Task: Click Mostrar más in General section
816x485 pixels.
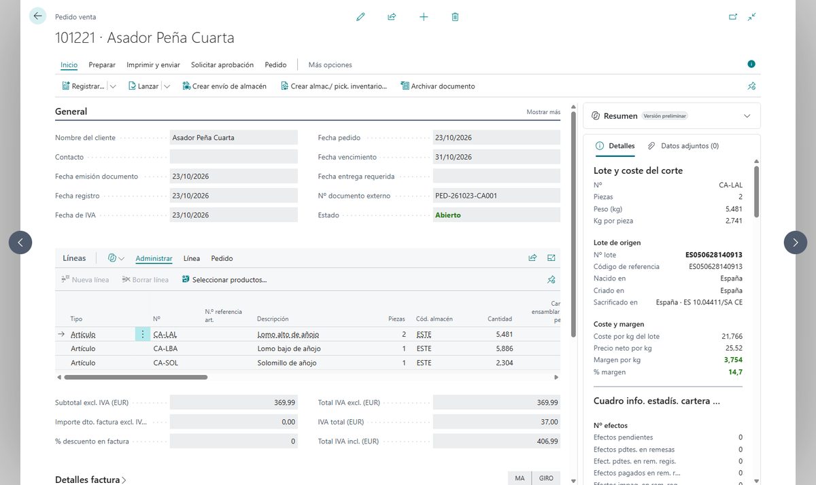Action: [x=543, y=112]
